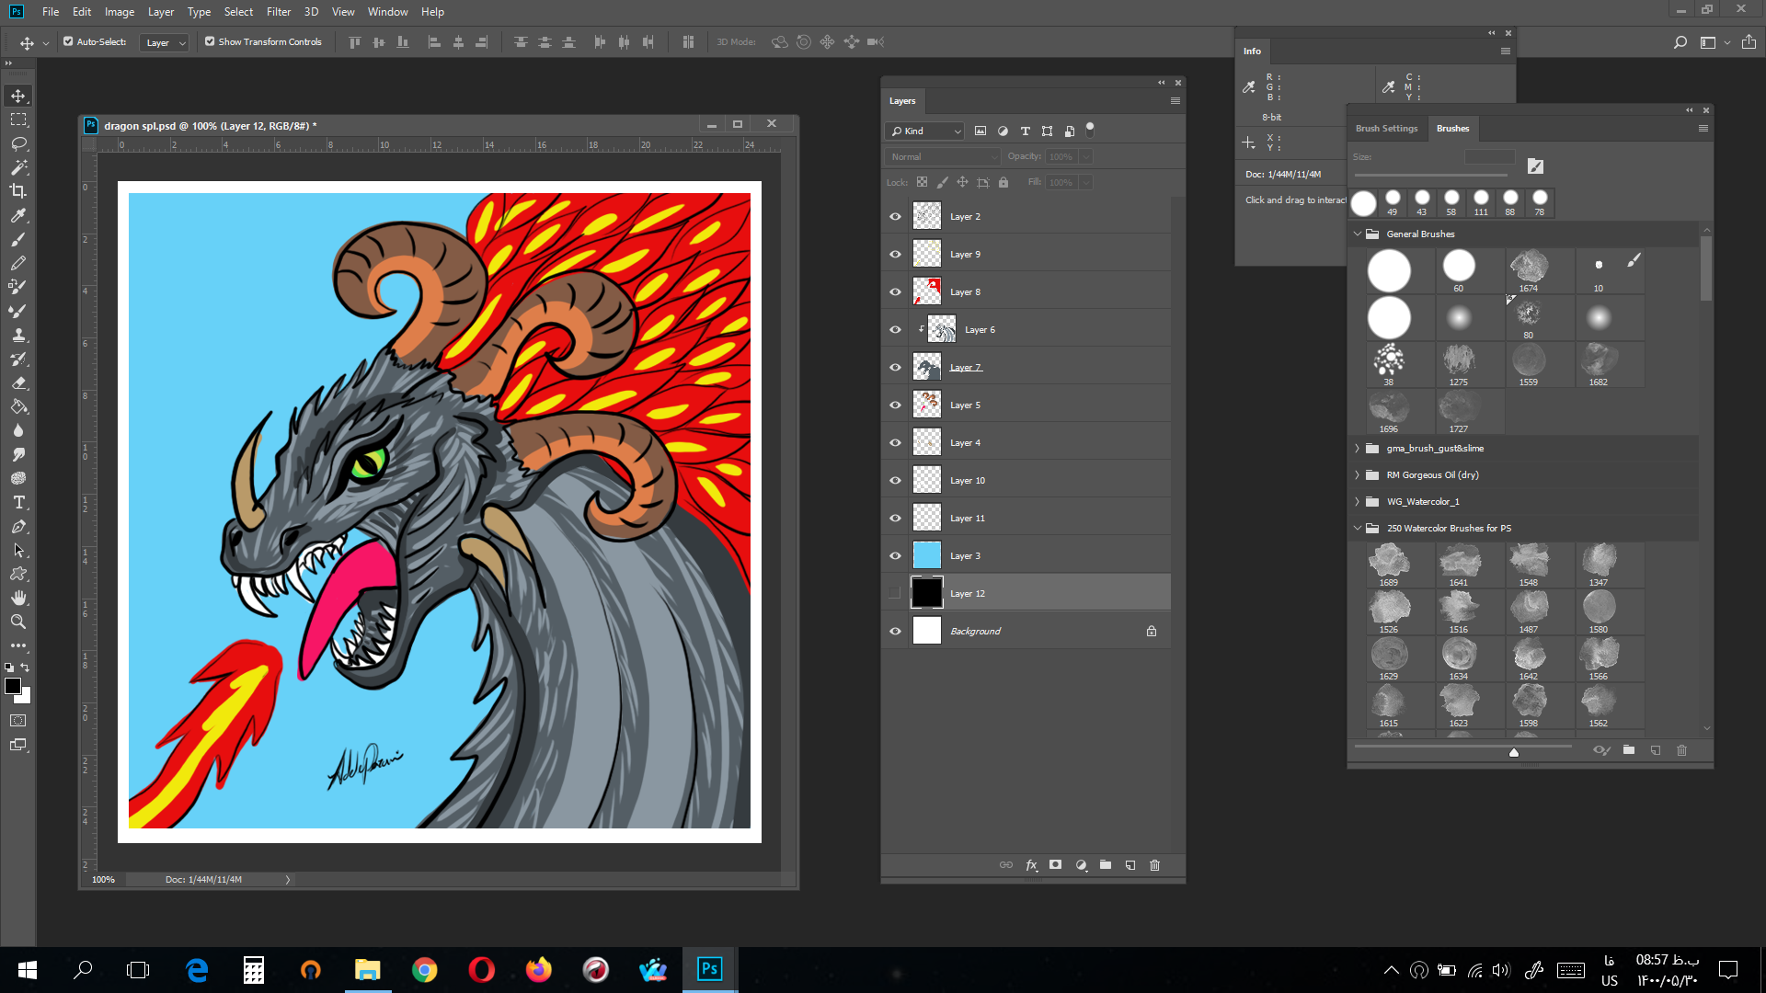Hide Layer 7 visibility eye
Viewport: 1766px width, 993px height.
tap(895, 368)
